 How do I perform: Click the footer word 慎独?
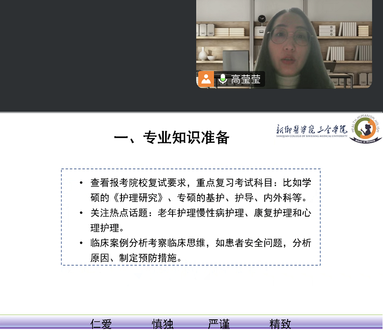(x=162, y=324)
